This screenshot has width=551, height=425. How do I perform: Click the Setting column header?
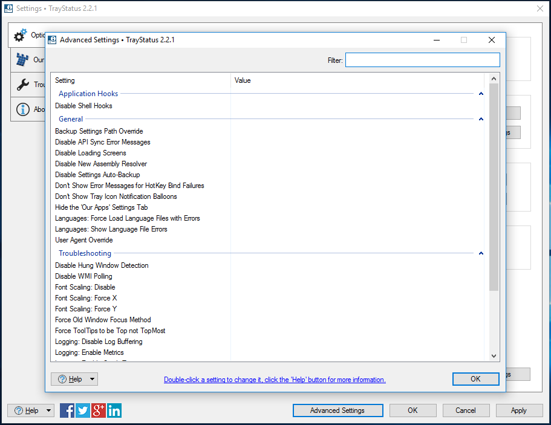(141, 80)
